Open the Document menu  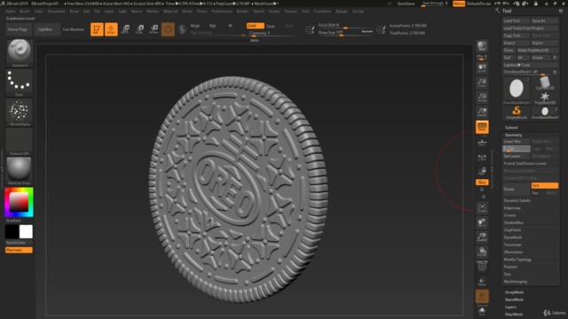click(x=56, y=12)
